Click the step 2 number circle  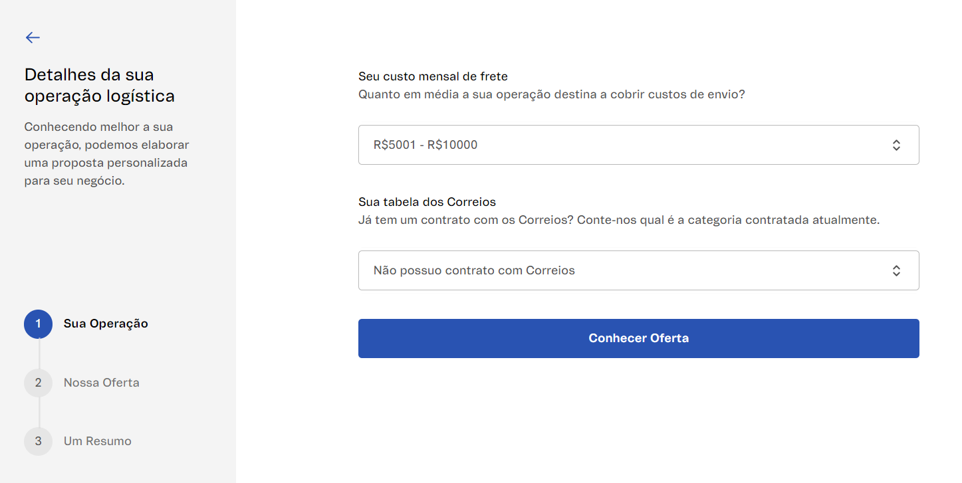pos(38,383)
